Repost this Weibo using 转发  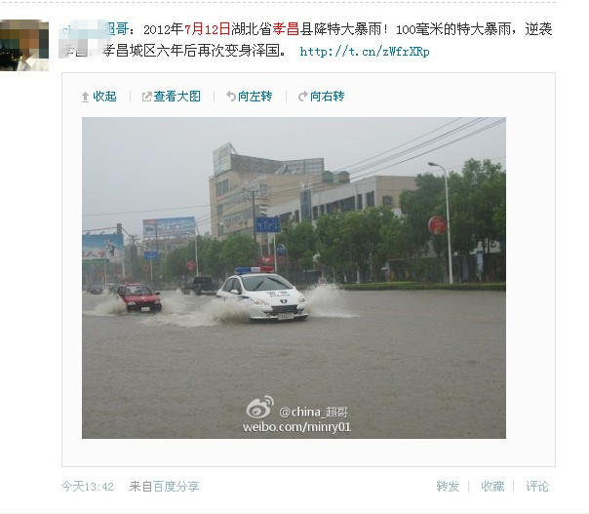point(448,487)
